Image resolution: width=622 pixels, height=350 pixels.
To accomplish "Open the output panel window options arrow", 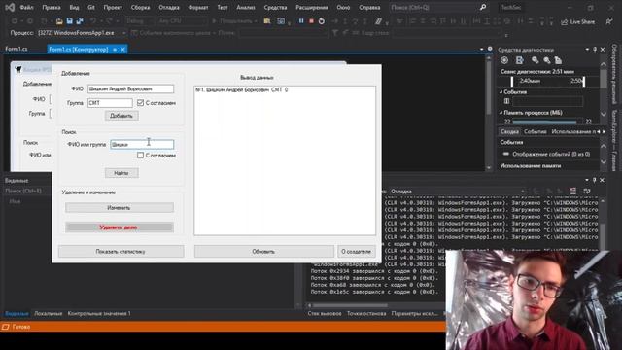I will (587, 180).
